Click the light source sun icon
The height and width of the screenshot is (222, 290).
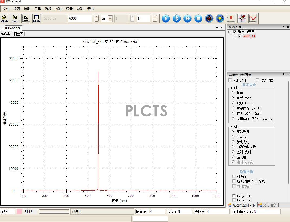click(220, 18)
